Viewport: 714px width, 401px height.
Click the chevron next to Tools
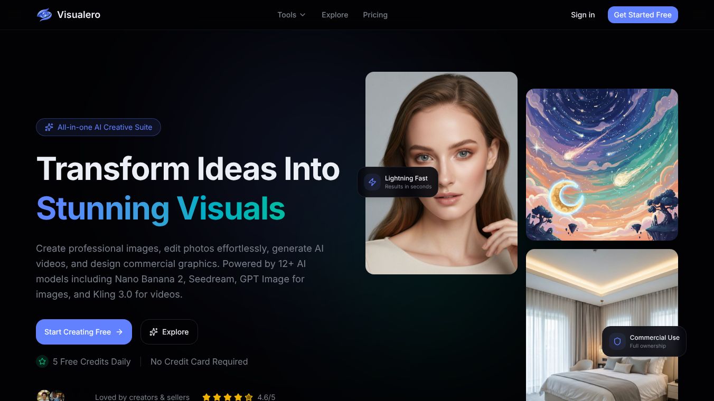click(x=302, y=15)
